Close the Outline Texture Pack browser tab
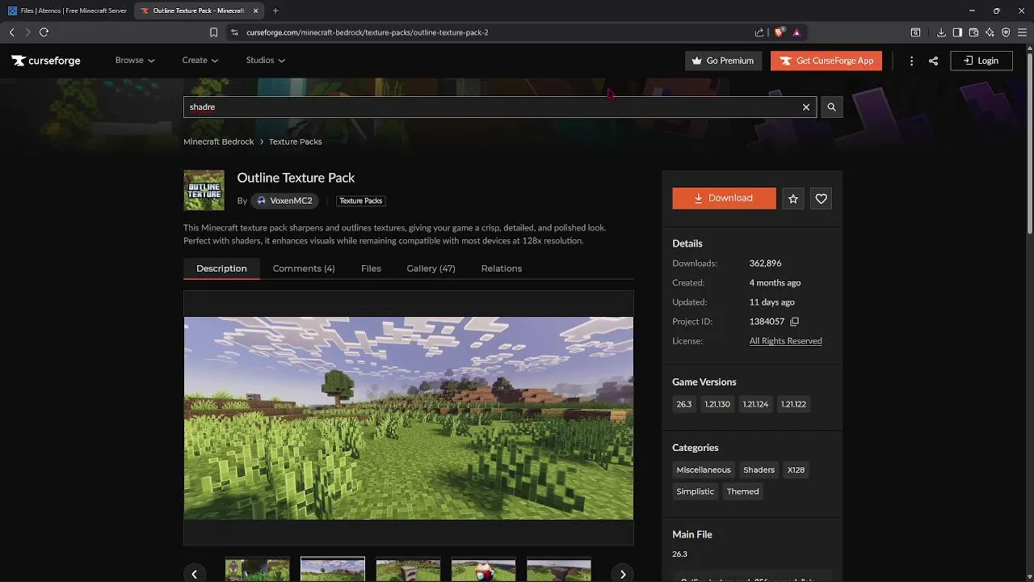The width and height of the screenshot is (1034, 582). [x=256, y=11]
